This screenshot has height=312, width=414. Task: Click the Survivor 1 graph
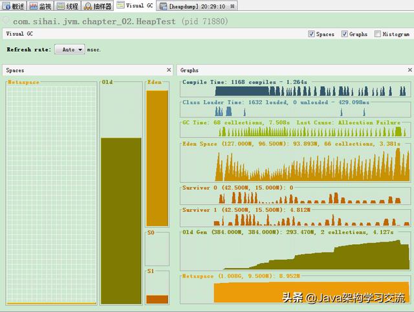point(295,220)
